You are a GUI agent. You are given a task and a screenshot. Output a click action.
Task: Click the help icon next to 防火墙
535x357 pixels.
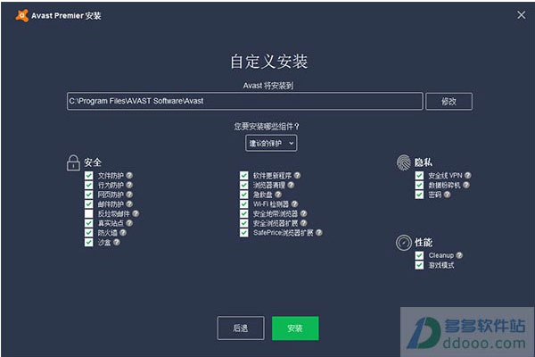[123, 233]
